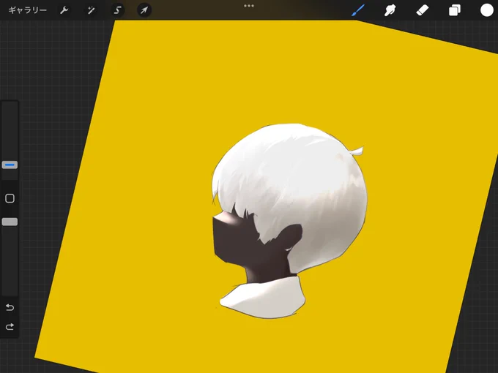Click the brush size slider handle
The width and height of the screenshot is (498, 373).
10,165
